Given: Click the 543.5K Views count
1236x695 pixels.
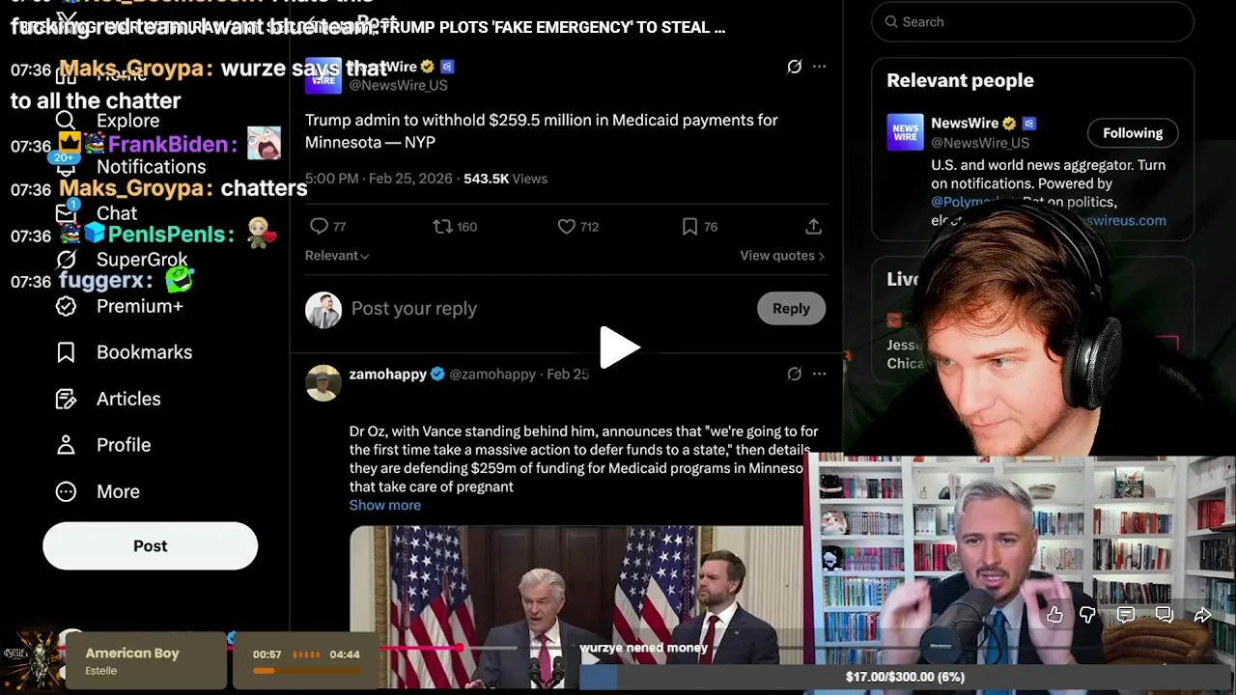Looking at the screenshot, I should pos(505,179).
